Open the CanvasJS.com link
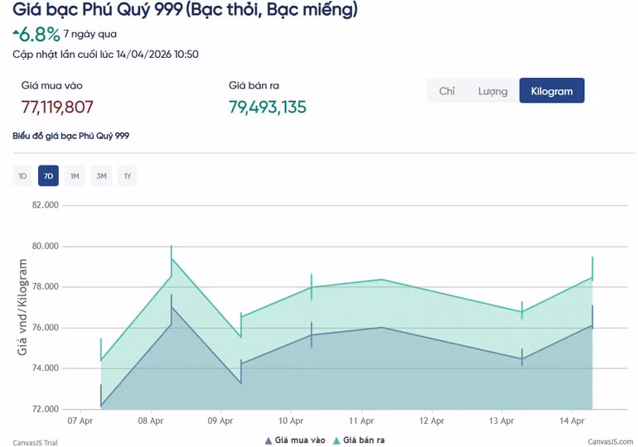The width and height of the screenshot is (638, 447). coord(611,442)
